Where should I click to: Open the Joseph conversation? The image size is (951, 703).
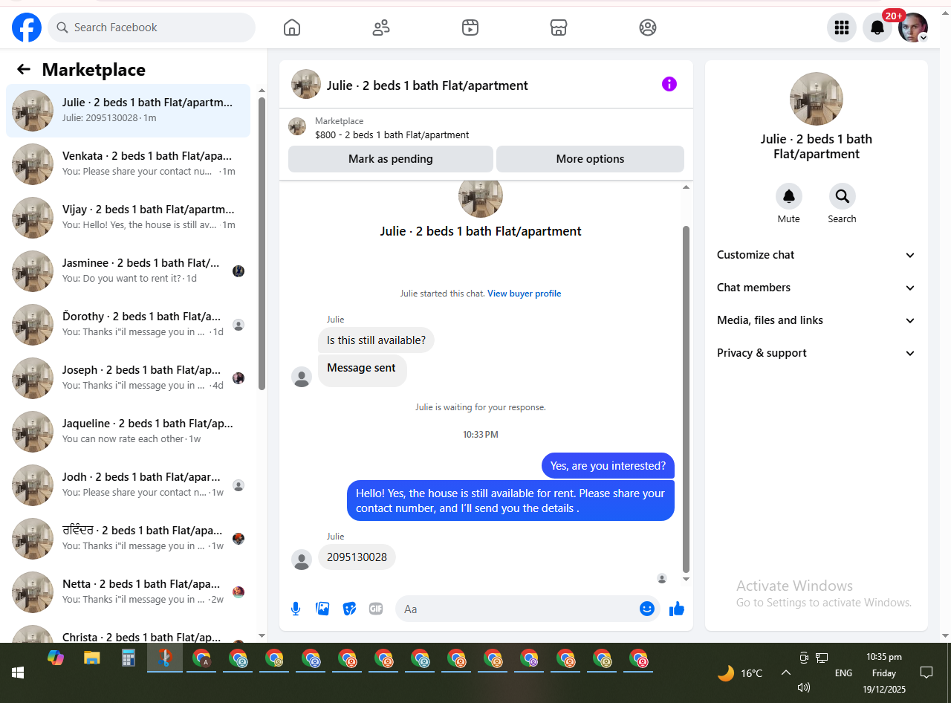tap(128, 378)
